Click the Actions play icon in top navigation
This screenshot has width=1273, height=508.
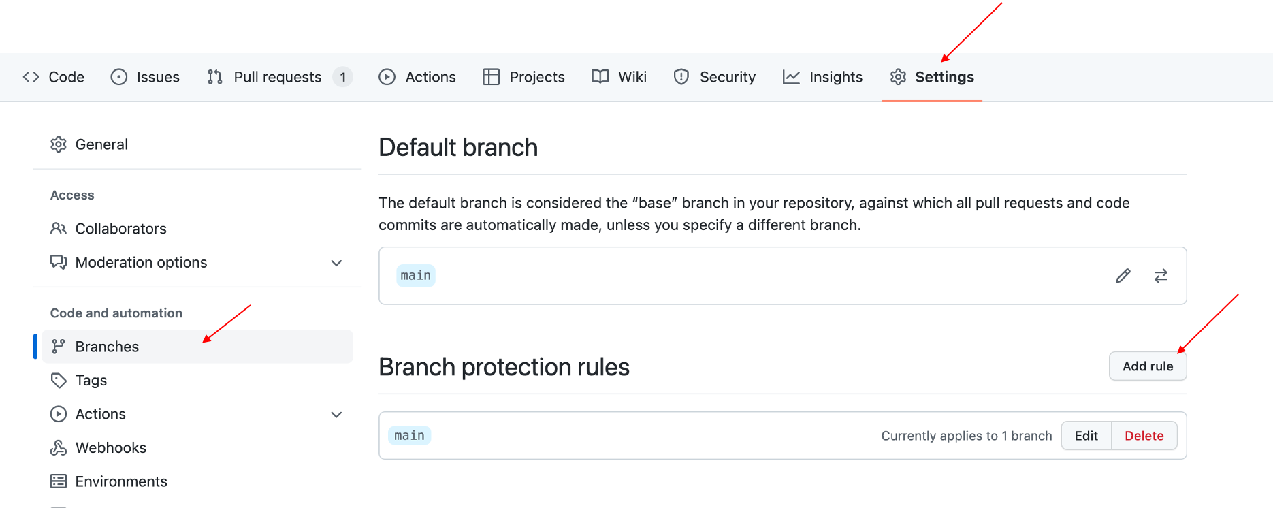pos(387,77)
